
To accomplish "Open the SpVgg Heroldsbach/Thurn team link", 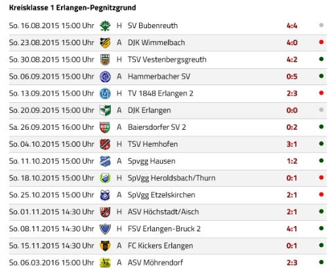I will point(171,178).
